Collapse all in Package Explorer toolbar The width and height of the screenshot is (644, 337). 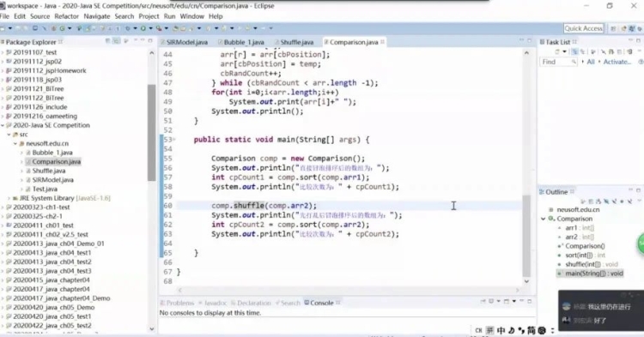108,41
